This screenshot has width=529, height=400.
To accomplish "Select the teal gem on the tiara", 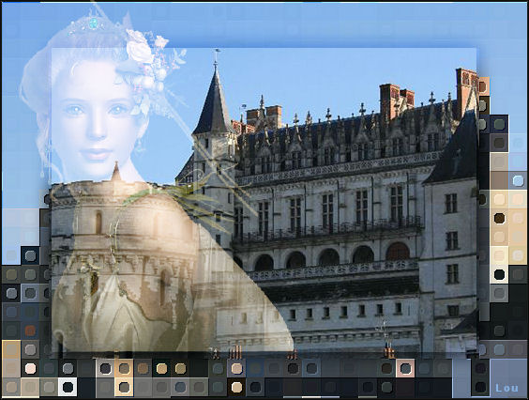I will pos(93,23).
